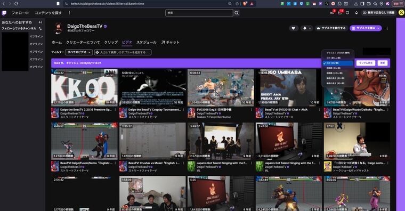Click the Brave rewards triangle icon
Screen dimensions: 405x211
click(x=252, y=4)
